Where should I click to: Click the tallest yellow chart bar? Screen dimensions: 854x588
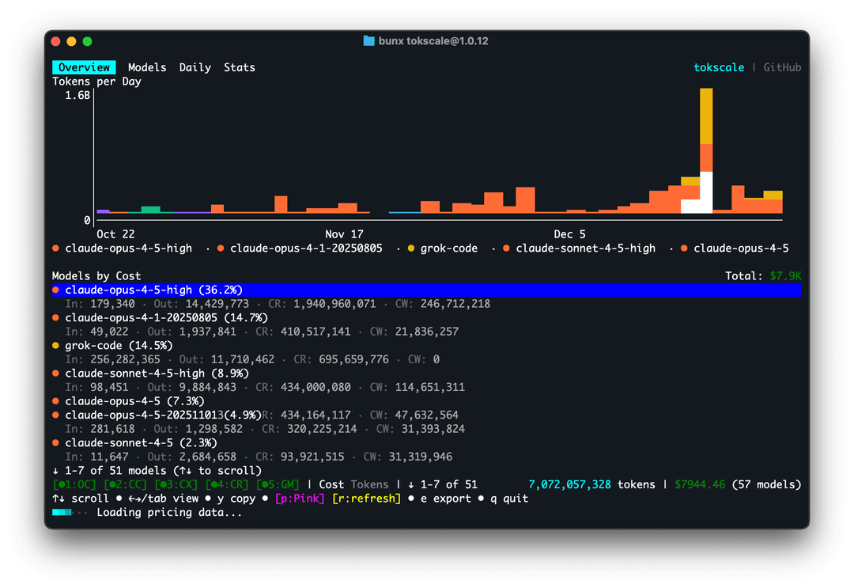click(706, 116)
